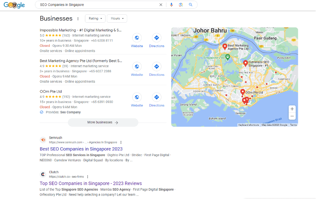The height and width of the screenshot is (199, 316).
Task: Open Clutch result three-dot menu
Action: (87, 177)
